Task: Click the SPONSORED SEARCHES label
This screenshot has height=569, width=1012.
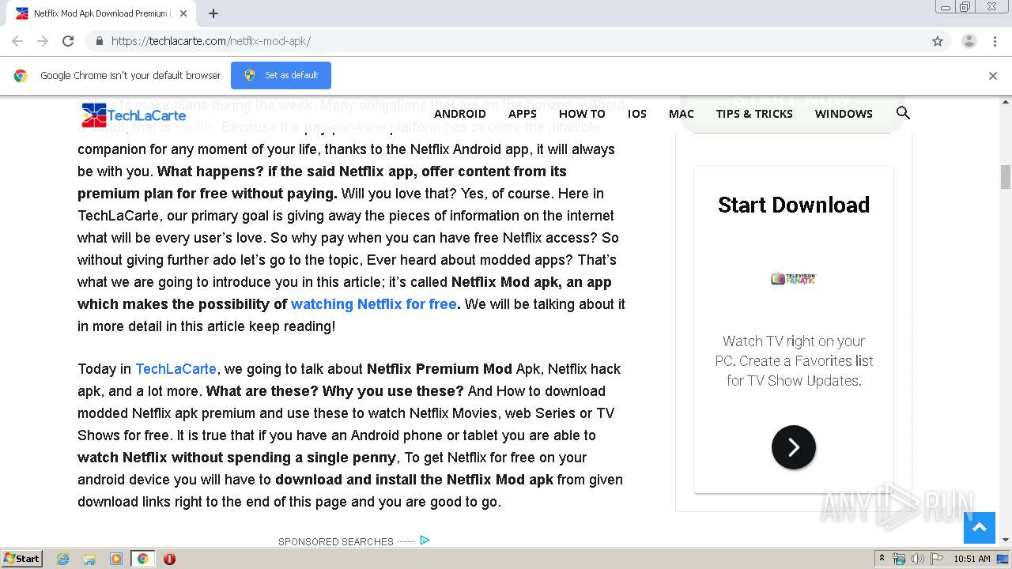Action: click(335, 541)
